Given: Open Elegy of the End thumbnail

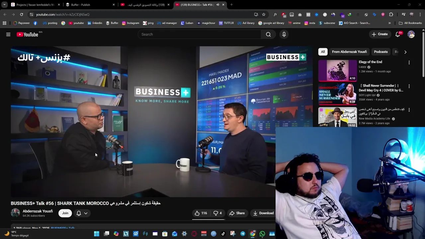Looking at the screenshot, I should click(338, 70).
